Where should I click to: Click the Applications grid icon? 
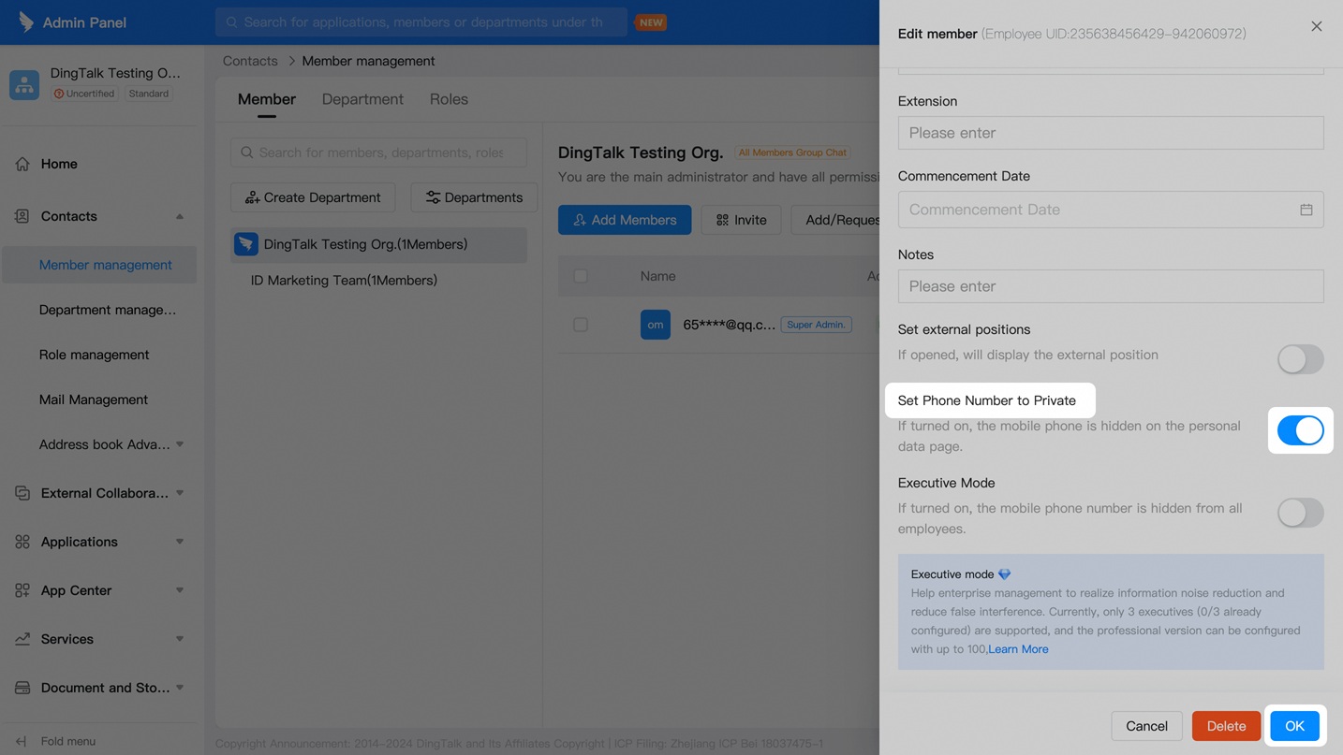click(x=22, y=542)
